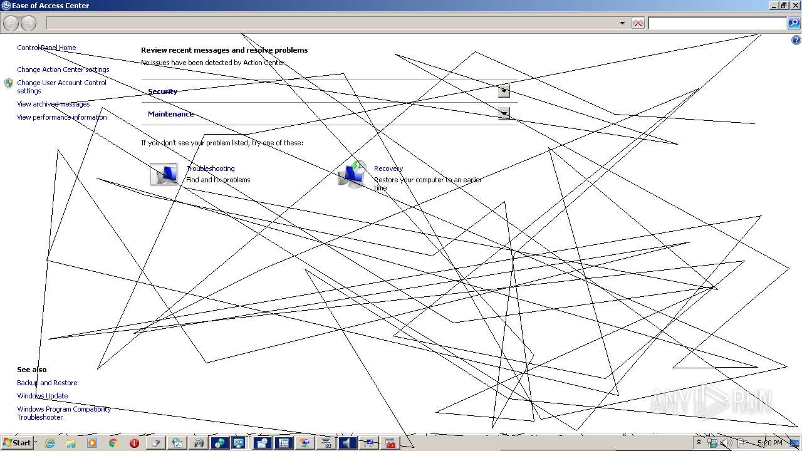
Task: Expand the Security section arrow
Action: (504, 91)
